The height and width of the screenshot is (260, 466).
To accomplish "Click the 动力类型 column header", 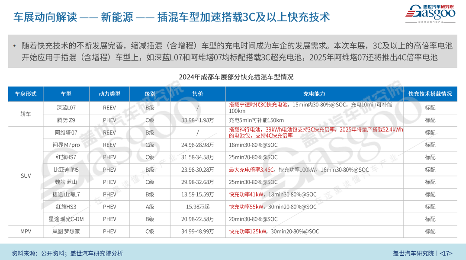I will point(109,94).
